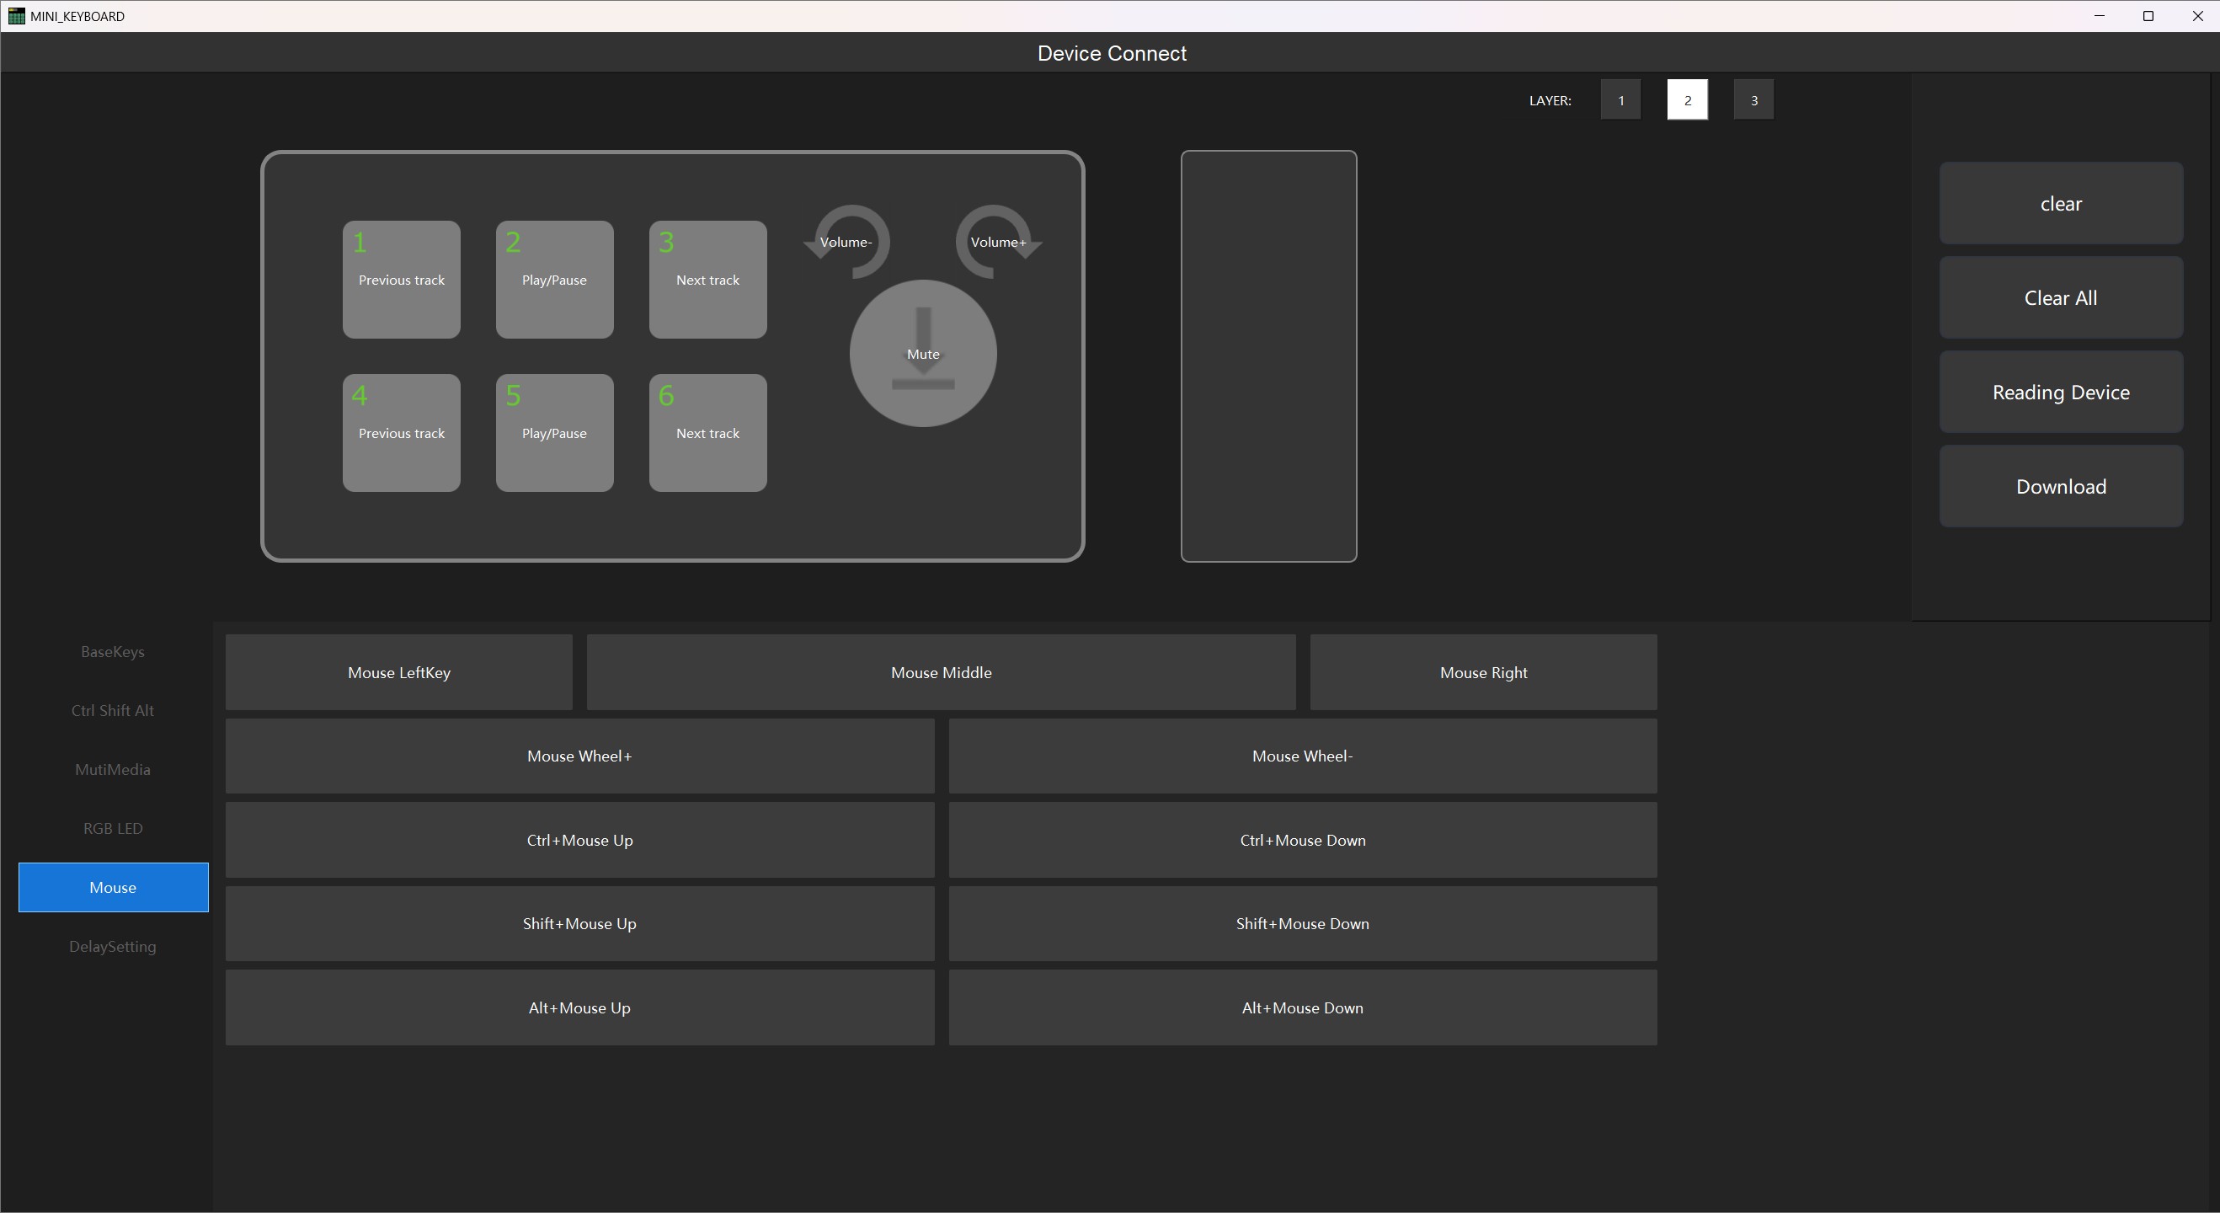Select key 4 Previous track

tap(402, 433)
